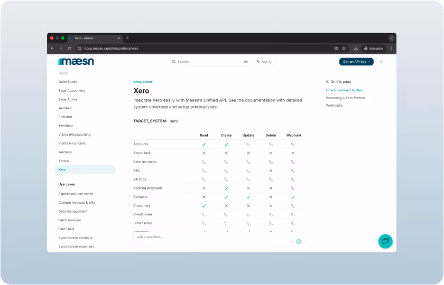Image resolution: width=444 pixels, height=285 pixels.
Task: Jump to How to connect to Xero
Action: coord(344,90)
